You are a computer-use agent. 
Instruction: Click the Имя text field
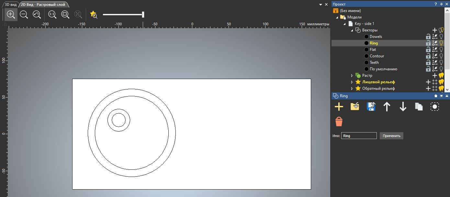359,136
